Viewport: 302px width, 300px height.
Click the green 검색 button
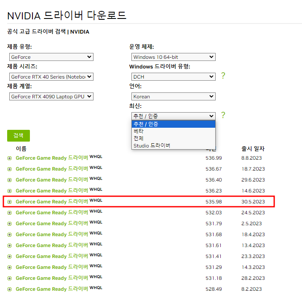click(19, 136)
